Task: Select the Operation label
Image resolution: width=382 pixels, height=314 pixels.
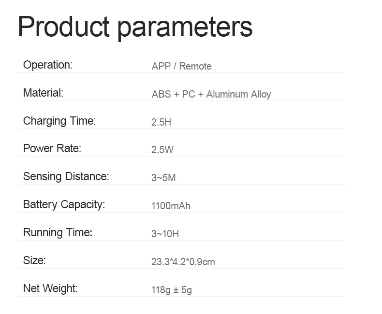Action: [48, 65]
